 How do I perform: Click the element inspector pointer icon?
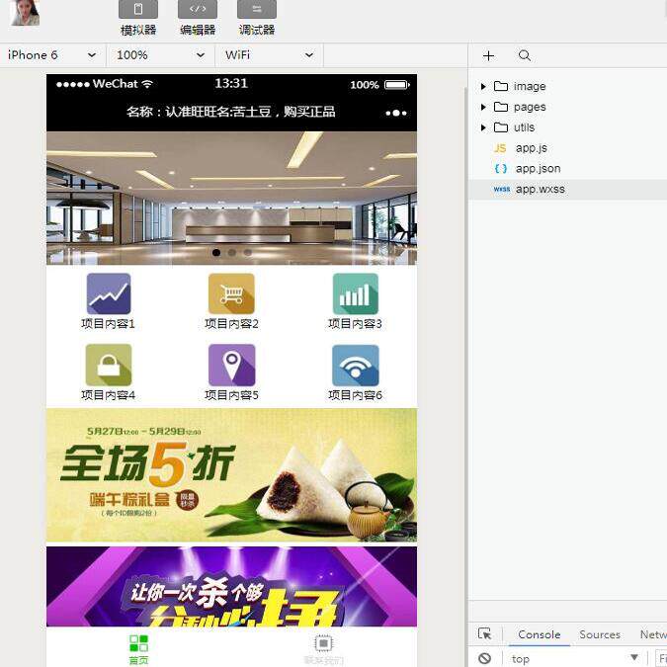click(484, 633)
